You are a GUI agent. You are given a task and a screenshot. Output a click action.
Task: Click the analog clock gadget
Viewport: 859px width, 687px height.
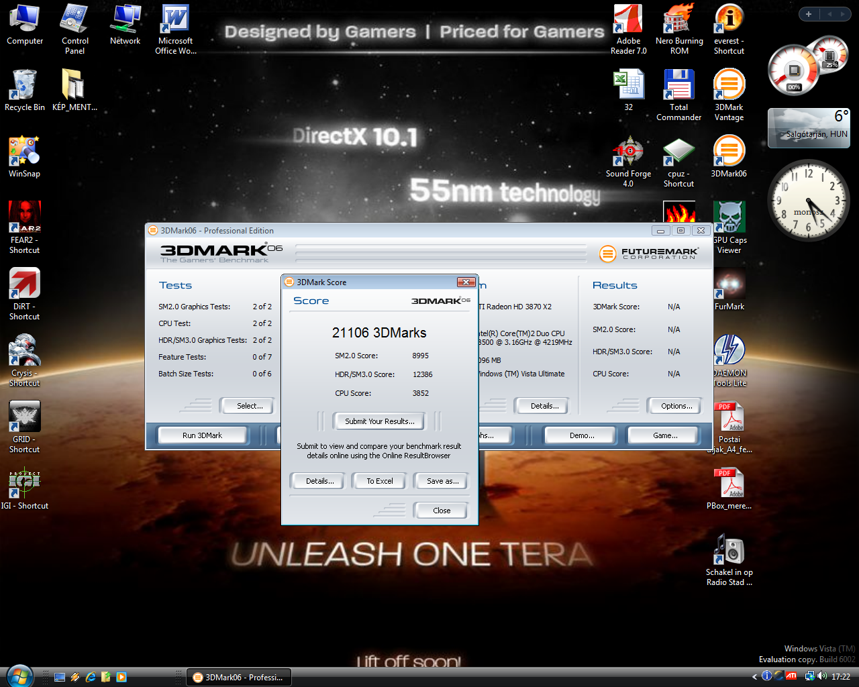809,201
